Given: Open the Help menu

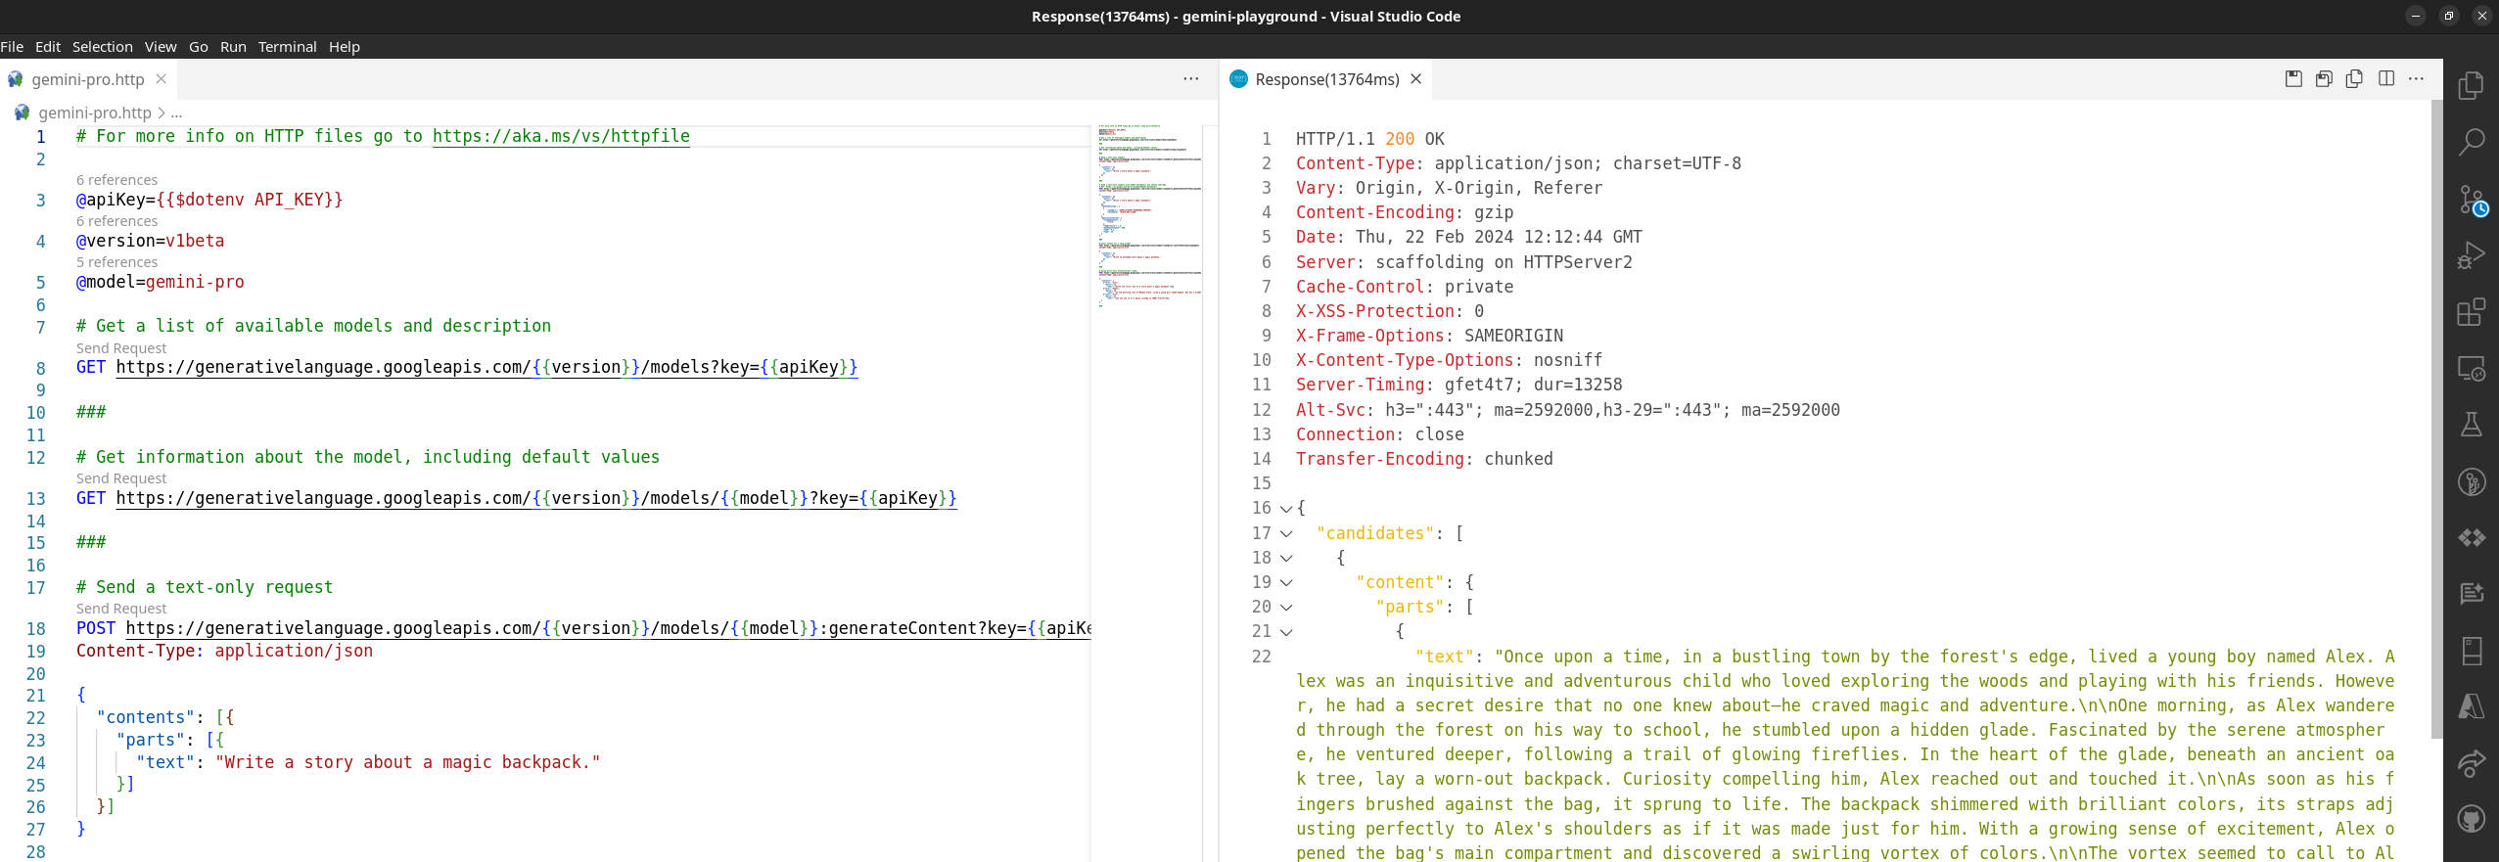Looking at the screenshot, I should pyautogui.click(x=345, y=47).
